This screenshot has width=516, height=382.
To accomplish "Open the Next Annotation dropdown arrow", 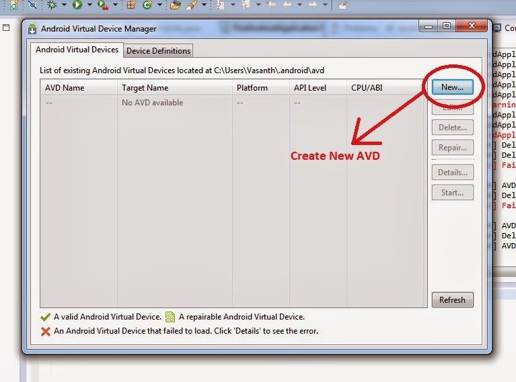I will [x=233, y=5].
